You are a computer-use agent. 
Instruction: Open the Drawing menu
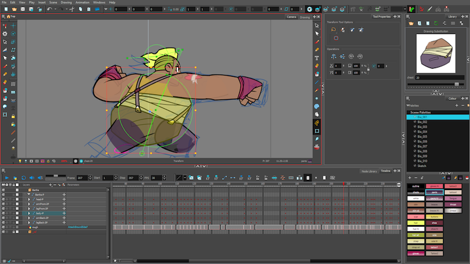pos(66,2)
